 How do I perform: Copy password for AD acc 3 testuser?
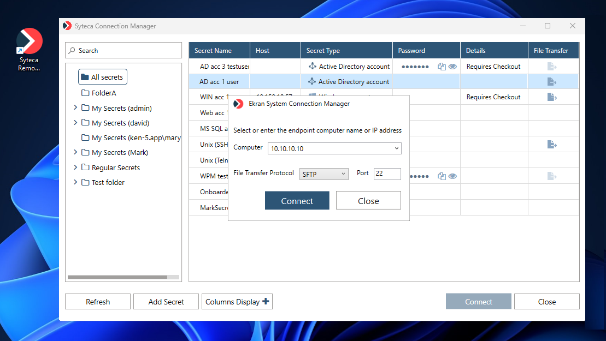pos(442,67)
